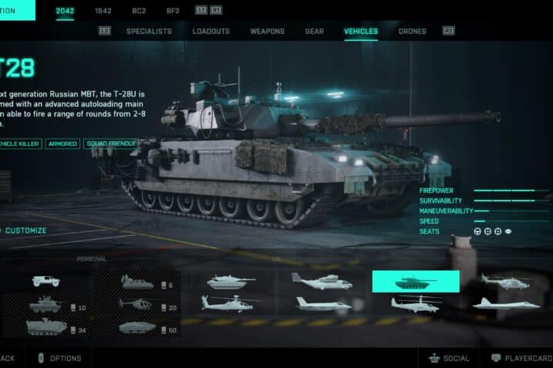The height and width of the screenshot is (368, 553).
Task: Pick the armored carrier labeled 34
Action: [x=46, y=326]
